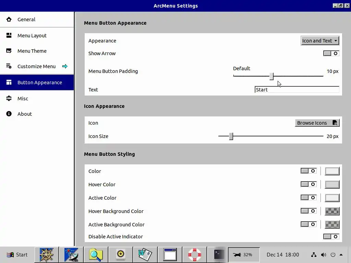Click the Menu Layout grid icon
Viewport: 351px width, 263px height.
pyautogui.click(x=9, y=35)
